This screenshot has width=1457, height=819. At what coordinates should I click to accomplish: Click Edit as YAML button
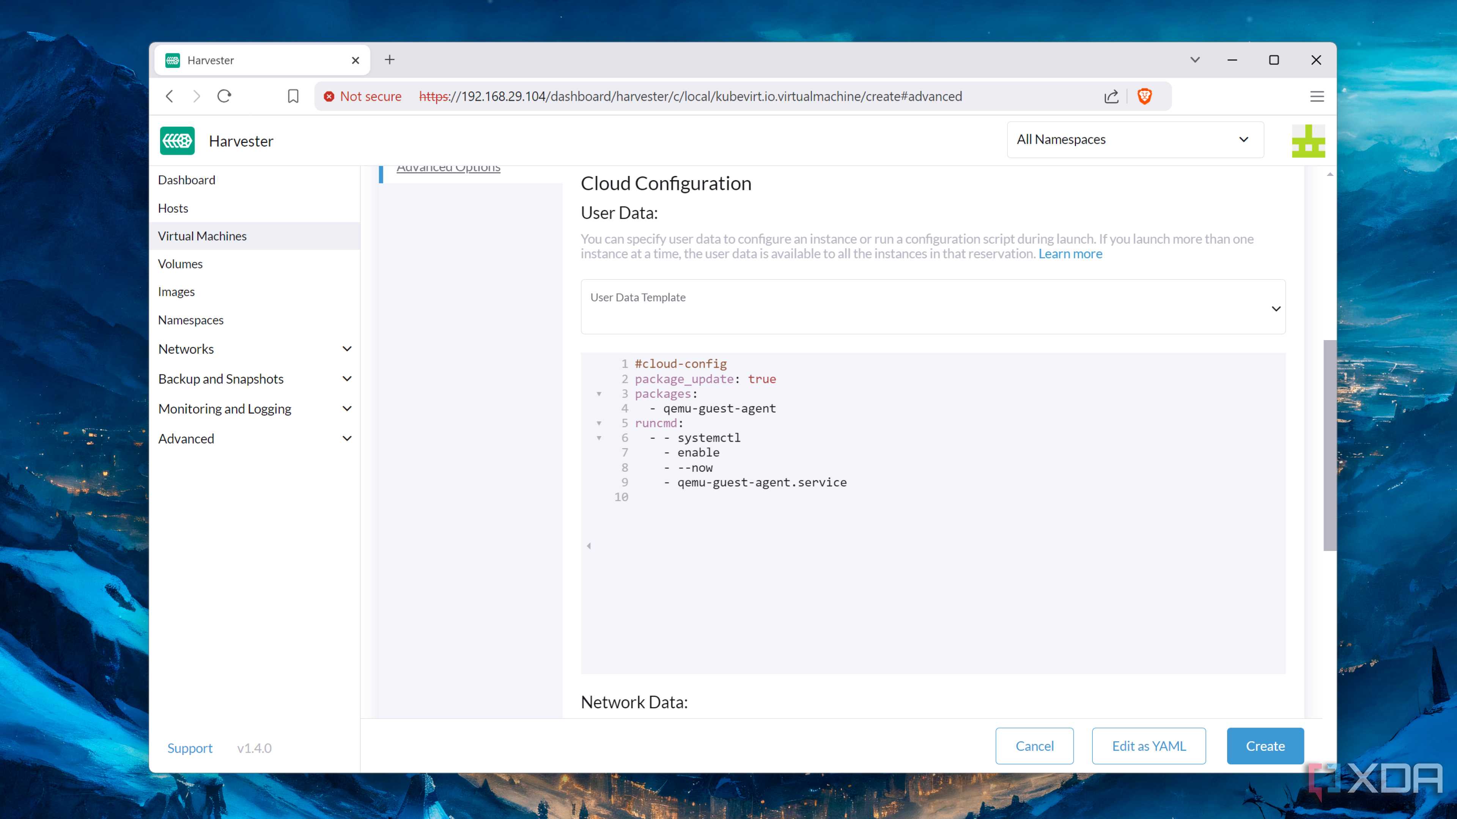point(1149,746)
